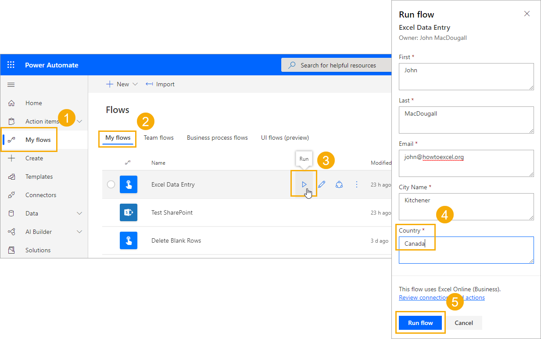This screenshot has height=339, width=541.
Task: Click the Home icon in sidebar
Action: pos(11,103)
